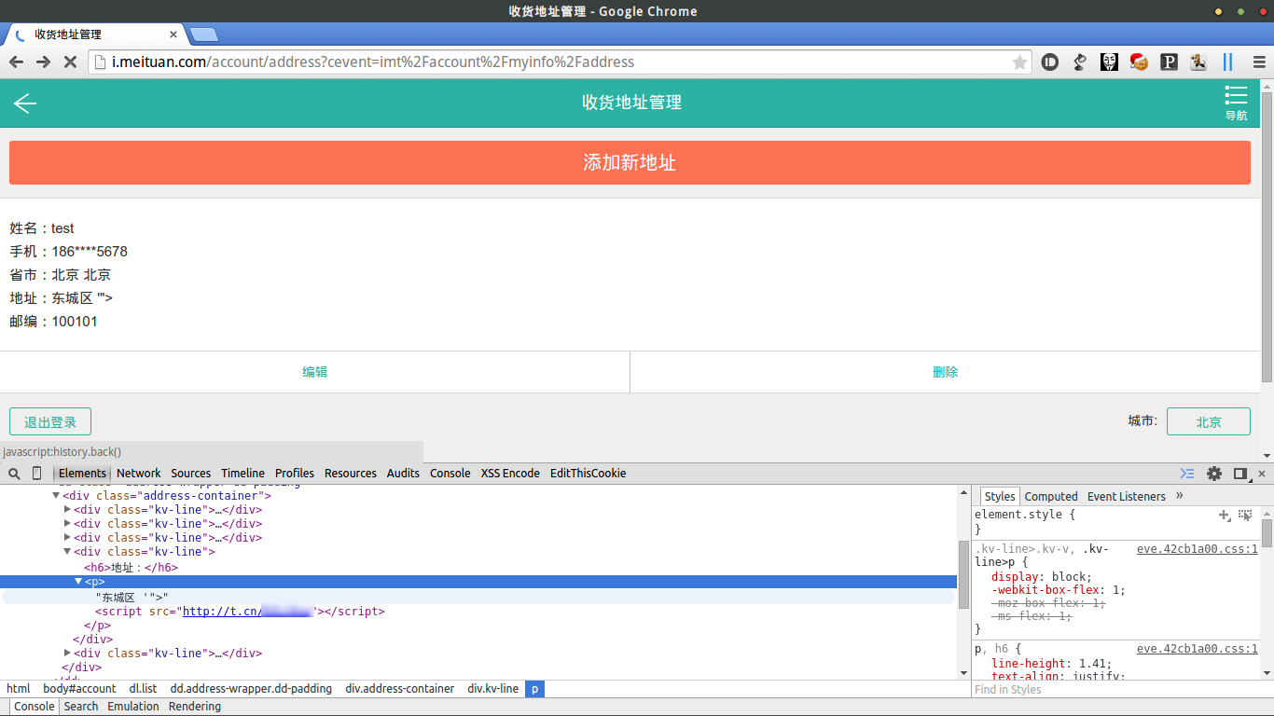Collapse the address-container div node
This screenshot has height=716, width=1274.
point(56,496)
